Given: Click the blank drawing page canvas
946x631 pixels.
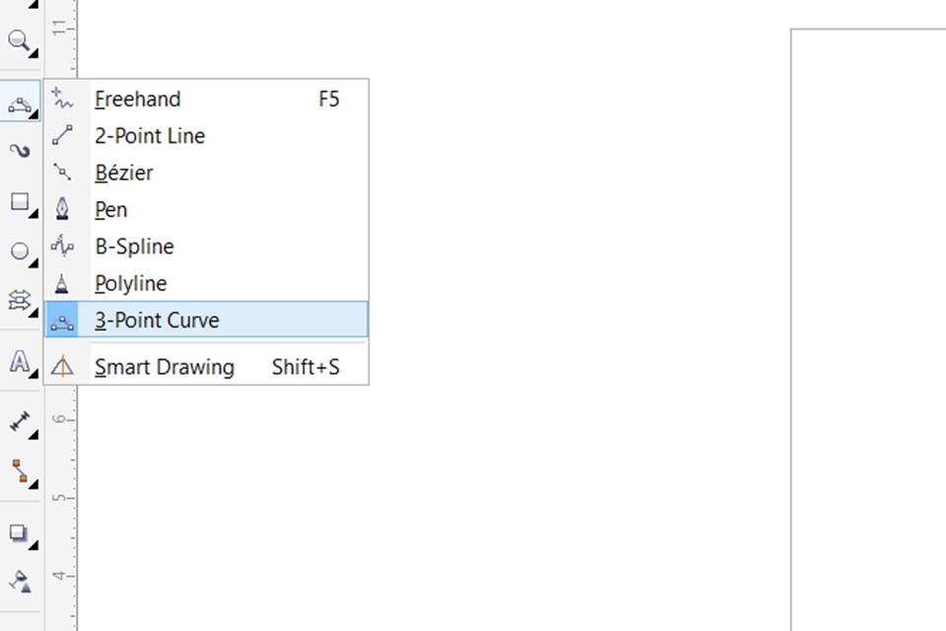Looking at the screenshot, I should pyautogui.click(x=867, y=325).
